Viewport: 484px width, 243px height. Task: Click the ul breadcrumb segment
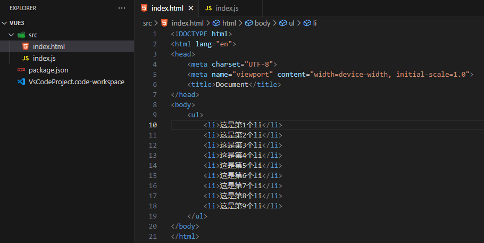point(291,23)
